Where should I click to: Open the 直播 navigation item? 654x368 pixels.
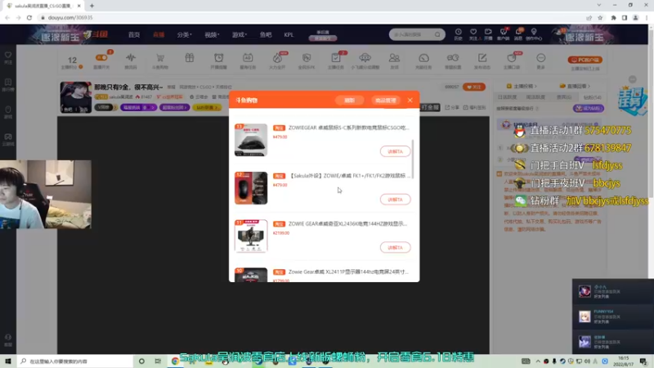pyautogui.click(x=159, y=34)
